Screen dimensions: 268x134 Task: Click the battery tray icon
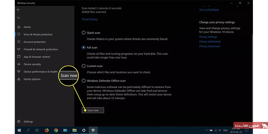click(x=211, y=130)
